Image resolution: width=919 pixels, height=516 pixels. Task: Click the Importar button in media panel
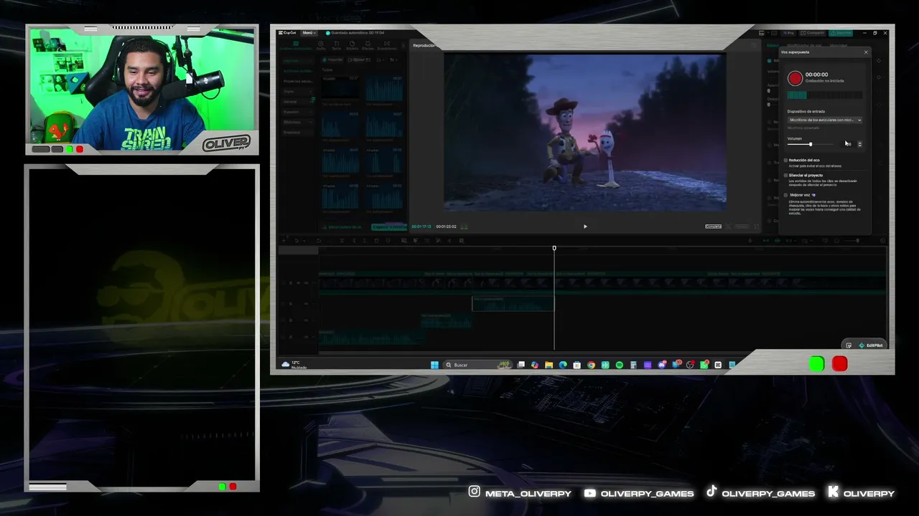tap(332, 59)
